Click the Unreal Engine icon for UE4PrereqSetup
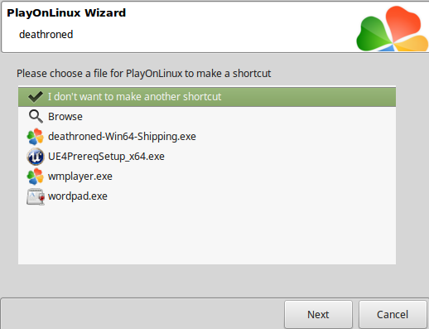Screen dimensions: 429x329 tap(36, 157)
